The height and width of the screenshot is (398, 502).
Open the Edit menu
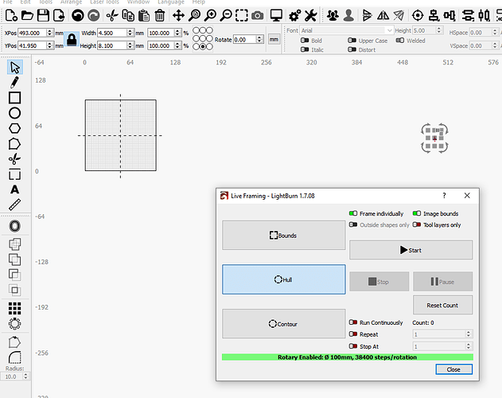25,2
